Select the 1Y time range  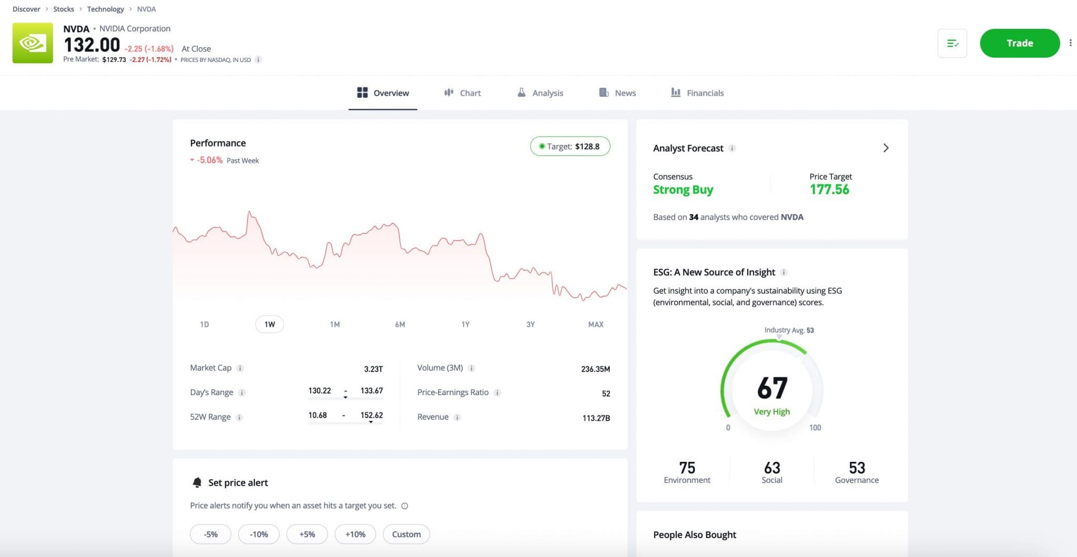[465, 324]
